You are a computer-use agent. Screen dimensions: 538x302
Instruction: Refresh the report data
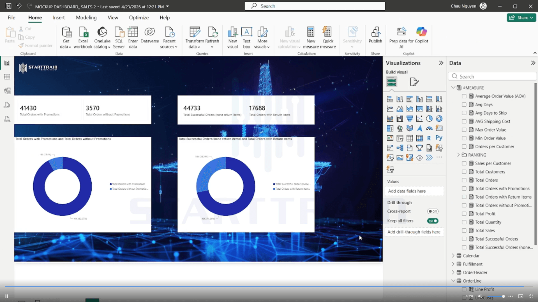pos(212,38)
